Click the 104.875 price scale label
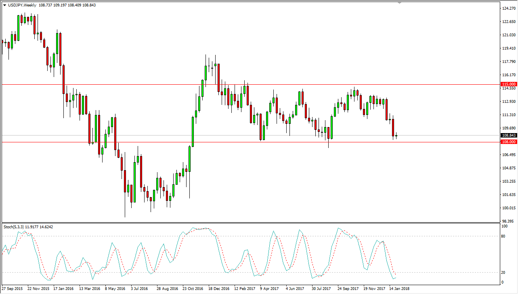 [508, 168]
